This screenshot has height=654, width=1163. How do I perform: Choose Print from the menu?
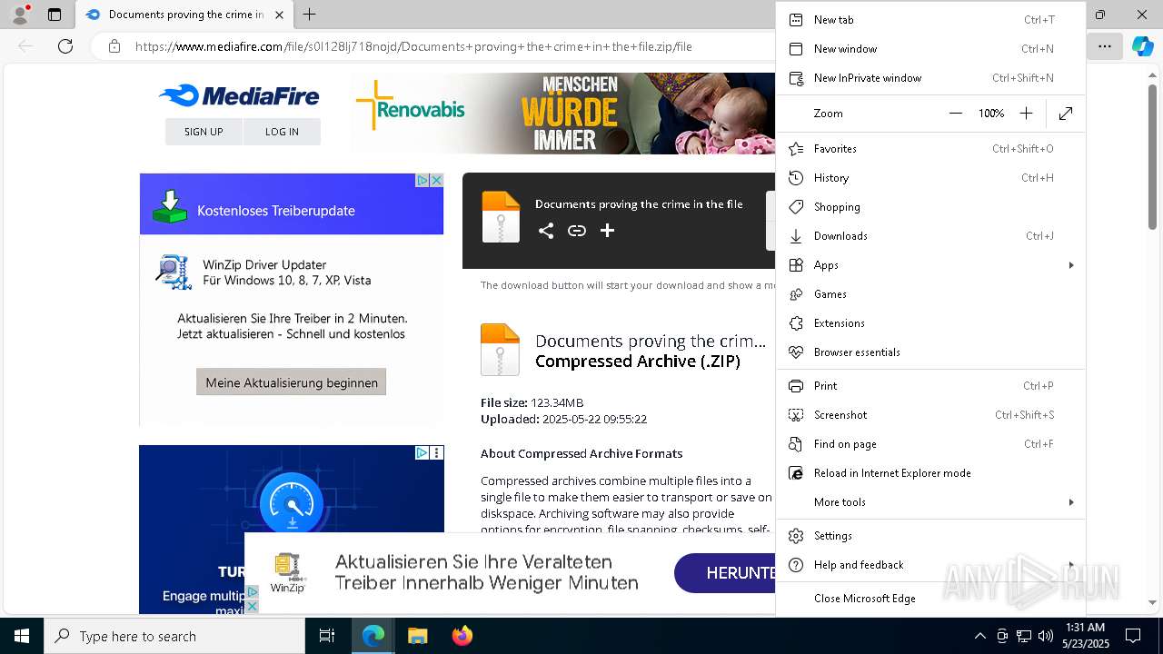(x=930, y=385)
